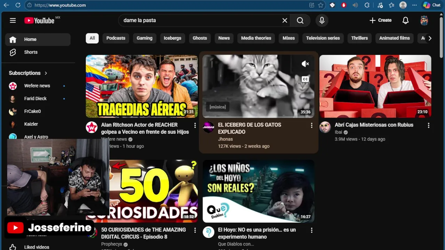The width and height of the screenshot is (445, 250).
Task: Select the Mixes filter chip
Action: [x=289, y=38]
